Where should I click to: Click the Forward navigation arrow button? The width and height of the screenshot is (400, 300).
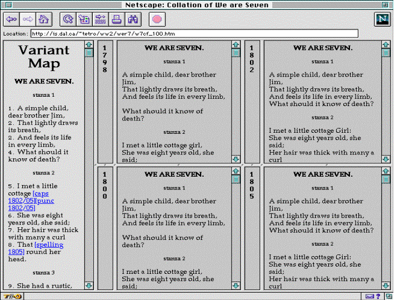point(27,19)
